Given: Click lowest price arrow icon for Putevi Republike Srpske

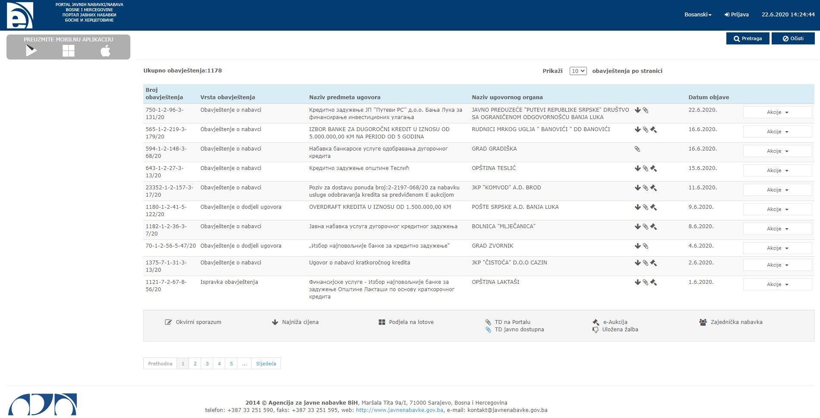Looking at the screenshot, I should click(637, 110).
